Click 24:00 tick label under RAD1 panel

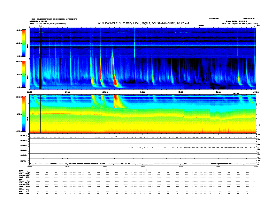[x=256, y=92]
